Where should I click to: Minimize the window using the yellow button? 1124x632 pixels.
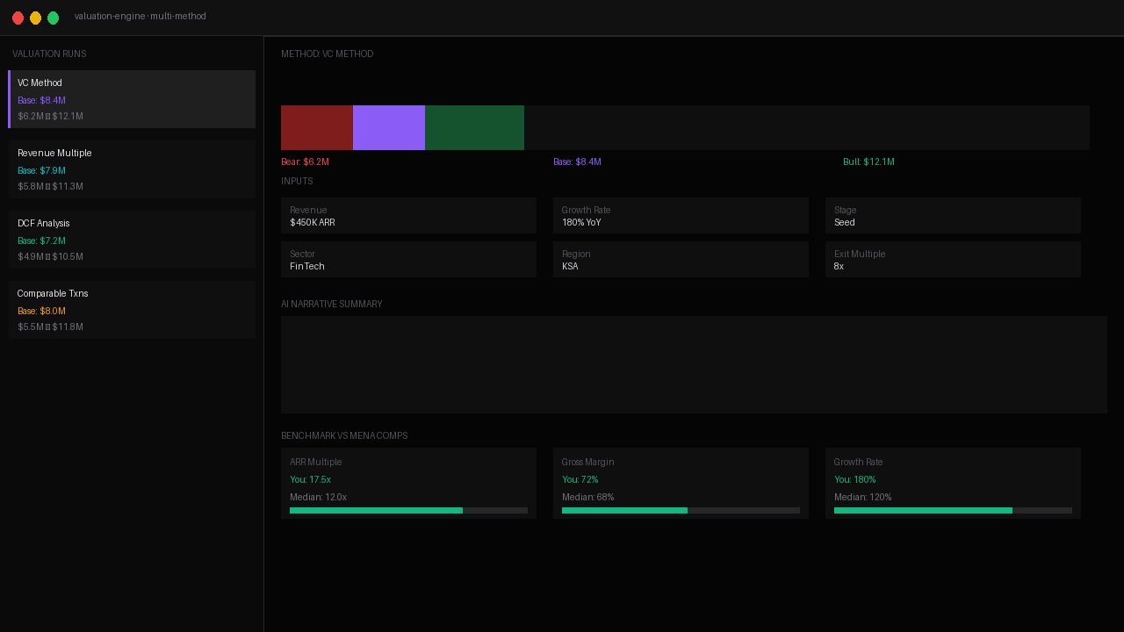35,18
